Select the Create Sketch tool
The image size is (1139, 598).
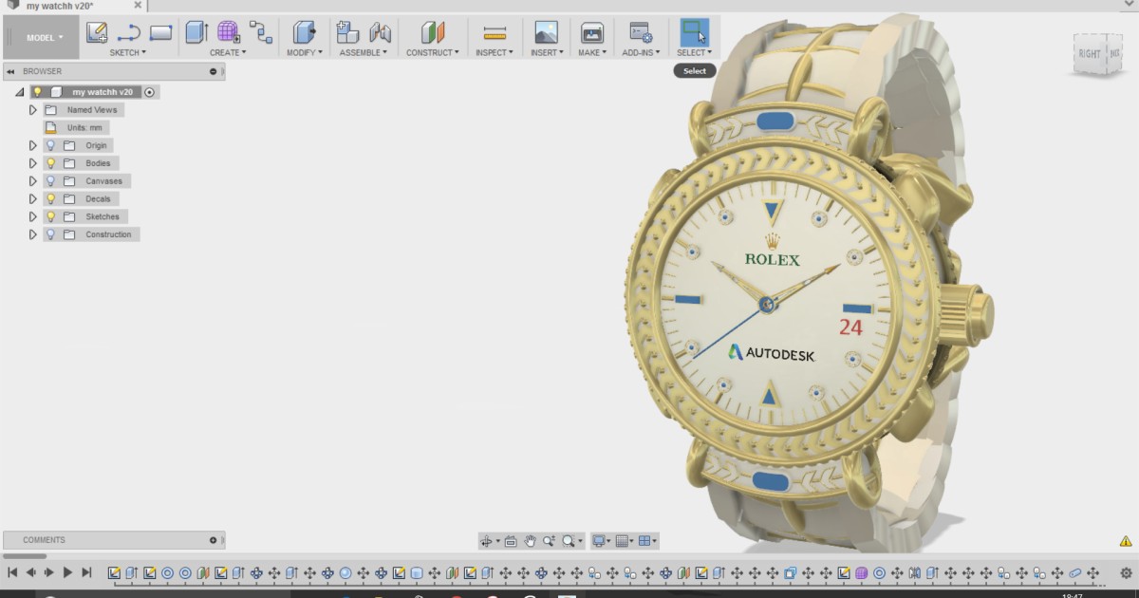click(x=96, y=31)
